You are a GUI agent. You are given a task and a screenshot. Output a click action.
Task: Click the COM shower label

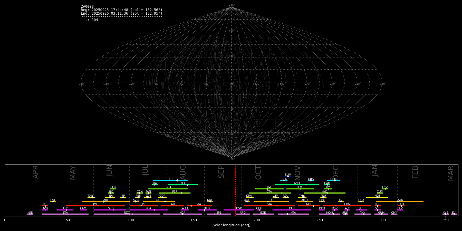click(348, 204)
